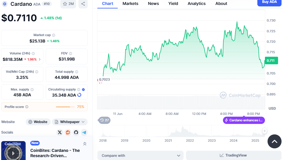Click the 2021 label on range timeline
283x160 pixels.
(168, 141)
